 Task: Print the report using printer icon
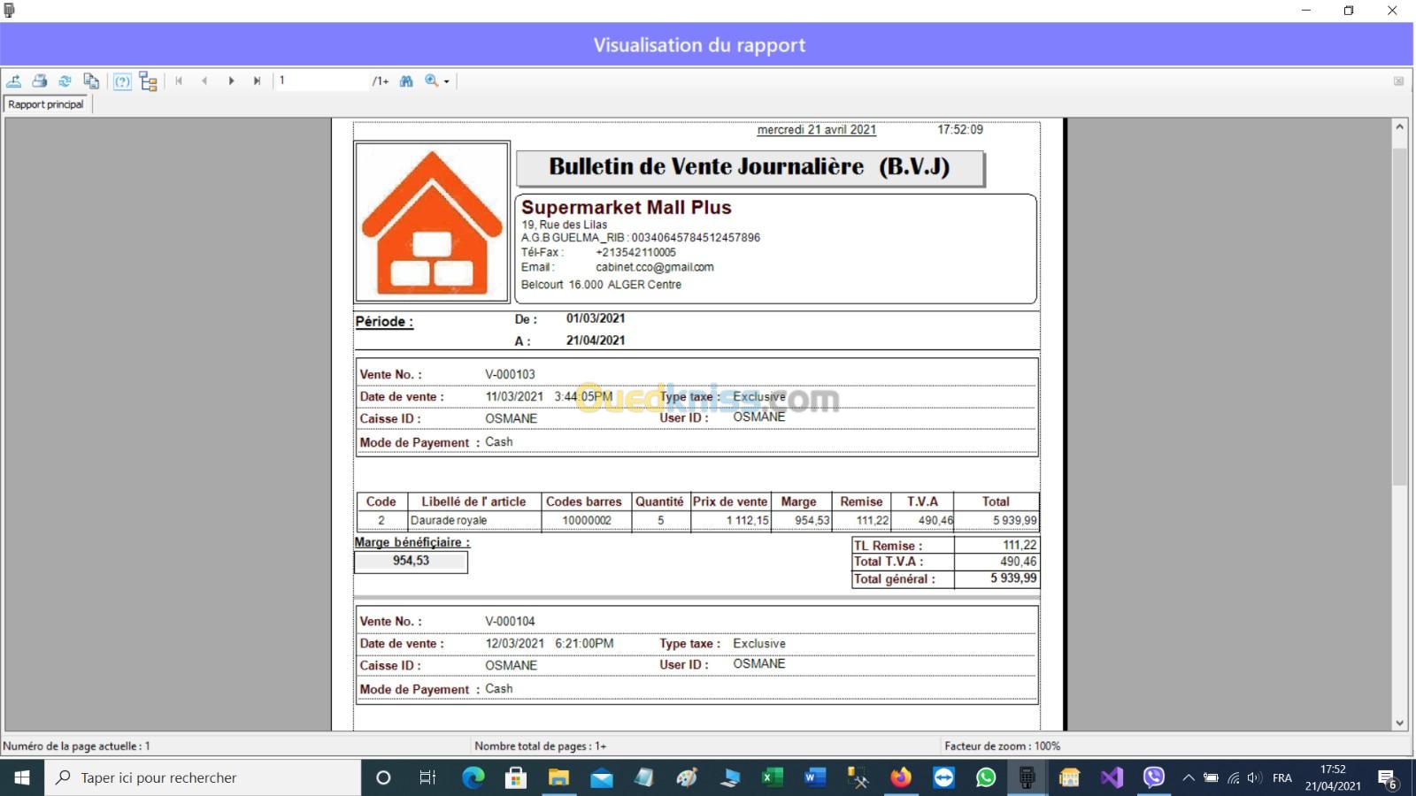(40, 81)
